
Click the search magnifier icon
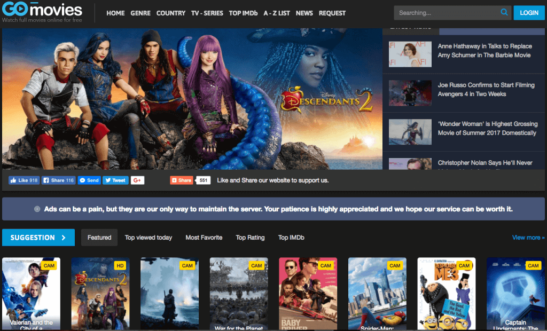pyautogui.click(x=504, y=12)
